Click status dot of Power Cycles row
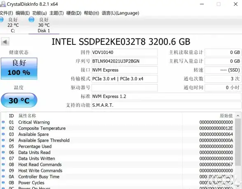The width and height of the screenshot is (242, 189). pos(3,182)
